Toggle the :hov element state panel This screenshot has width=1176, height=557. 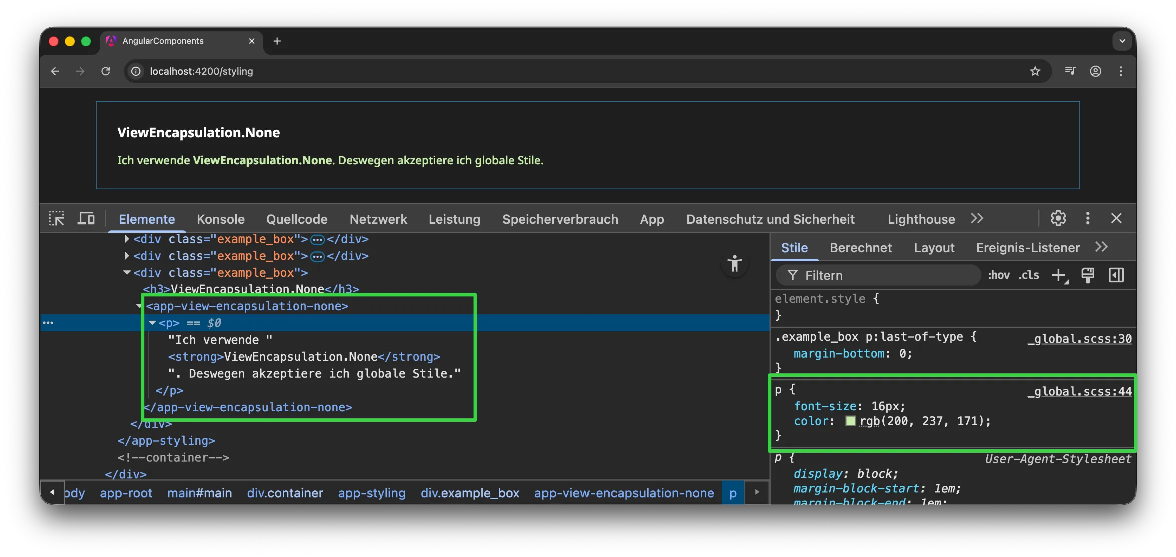pos(998,275)
